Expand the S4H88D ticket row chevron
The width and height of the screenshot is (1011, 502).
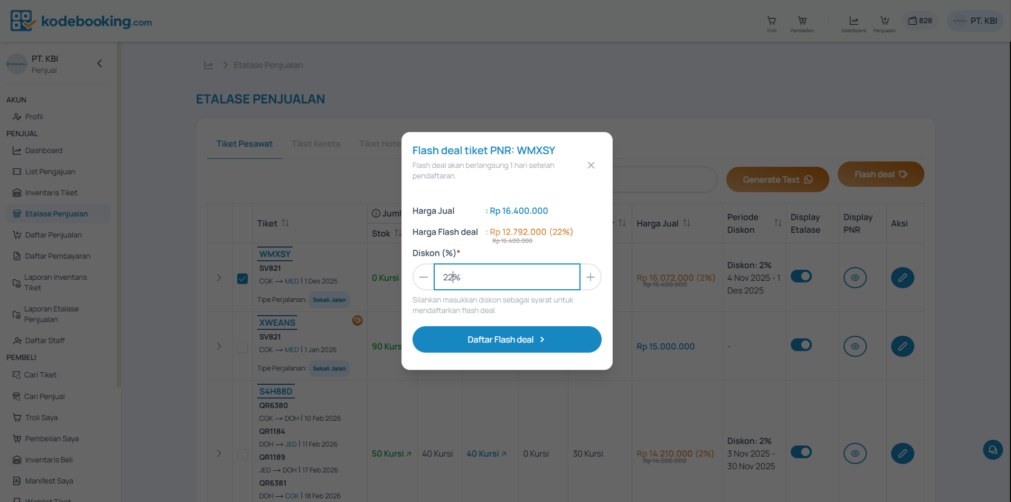[x=219, y=453]
